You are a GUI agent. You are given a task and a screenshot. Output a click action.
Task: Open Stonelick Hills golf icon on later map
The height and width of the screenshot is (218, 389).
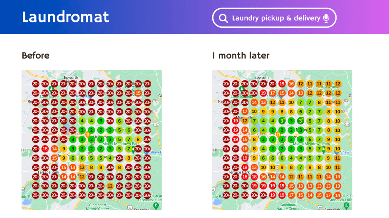tap(346, 205)
